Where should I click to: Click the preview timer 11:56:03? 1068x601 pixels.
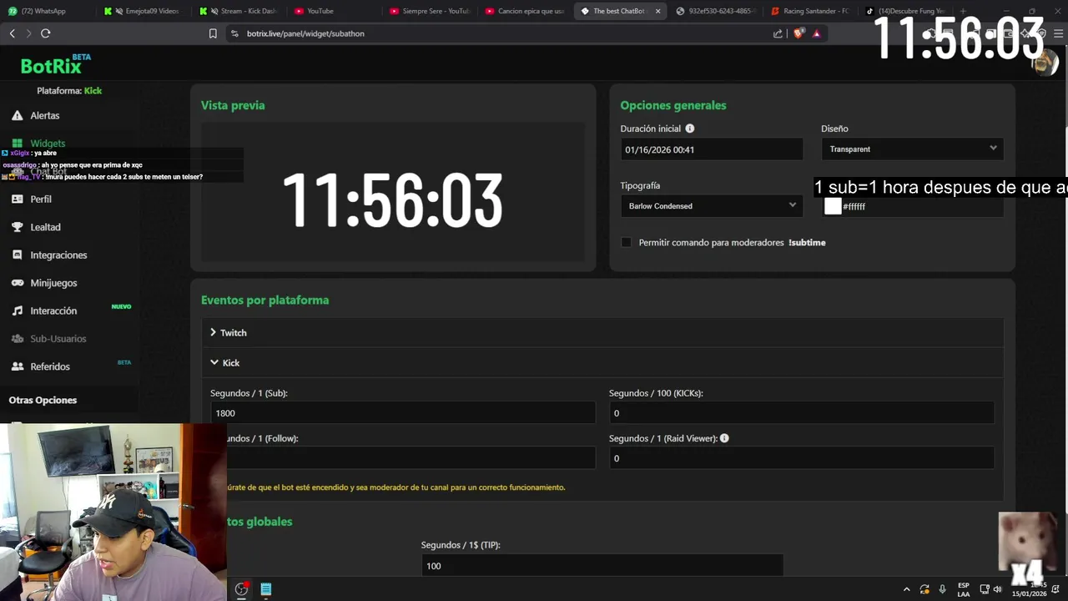point(392,201)
